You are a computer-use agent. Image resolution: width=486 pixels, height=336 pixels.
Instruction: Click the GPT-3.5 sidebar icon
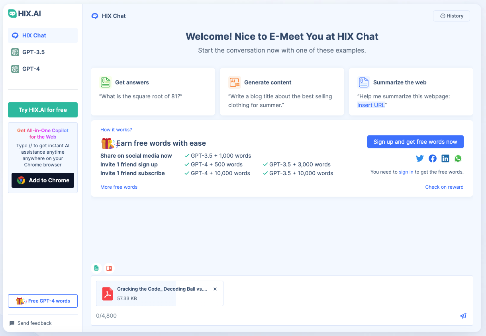point(15,52)
